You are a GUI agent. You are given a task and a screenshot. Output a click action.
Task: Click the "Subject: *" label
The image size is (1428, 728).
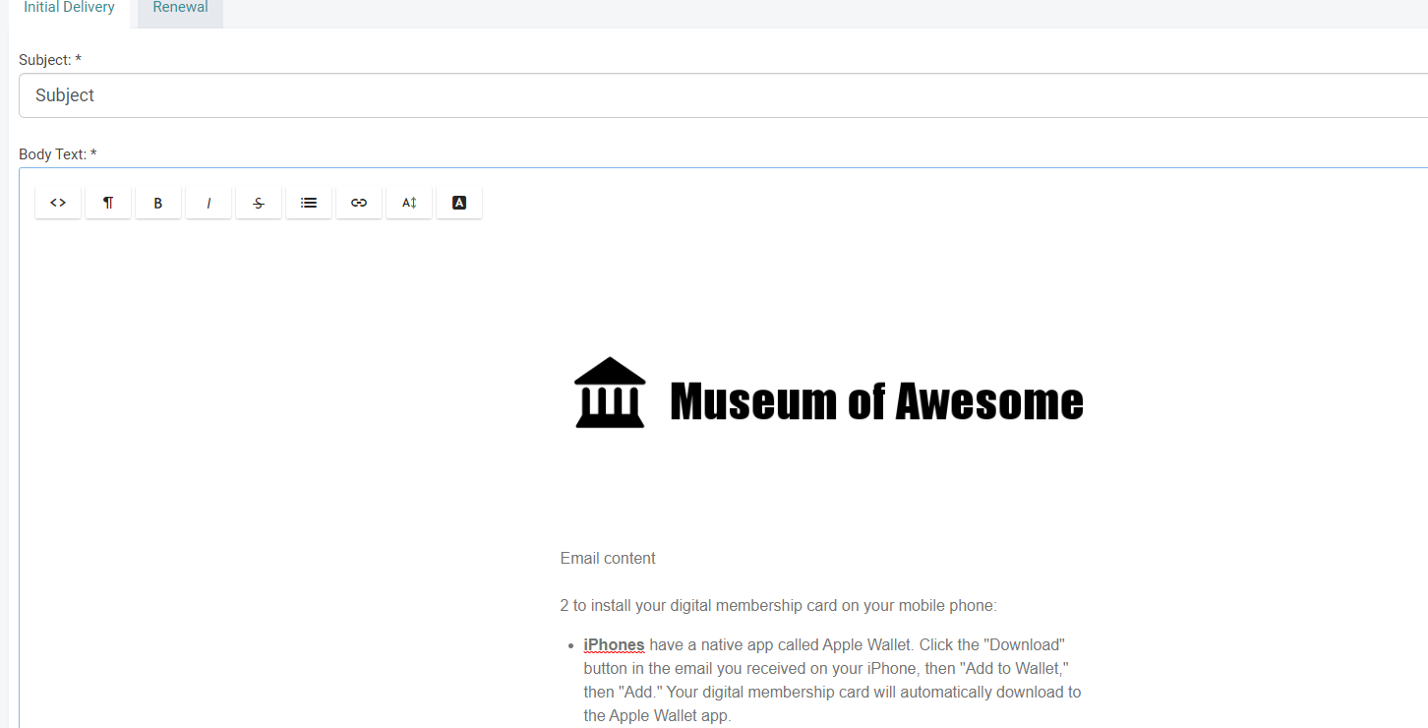click(50, 60)
